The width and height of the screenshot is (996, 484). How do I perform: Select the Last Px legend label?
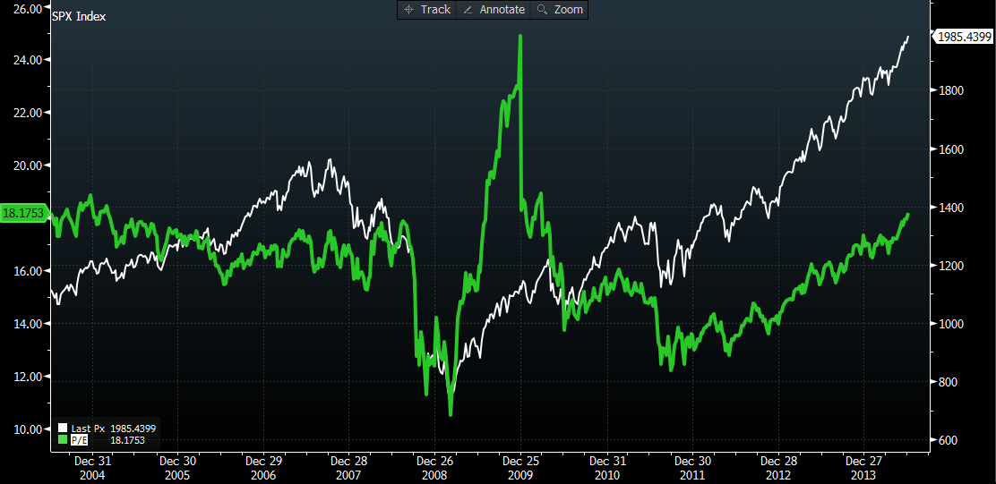(x=87, y=429)
